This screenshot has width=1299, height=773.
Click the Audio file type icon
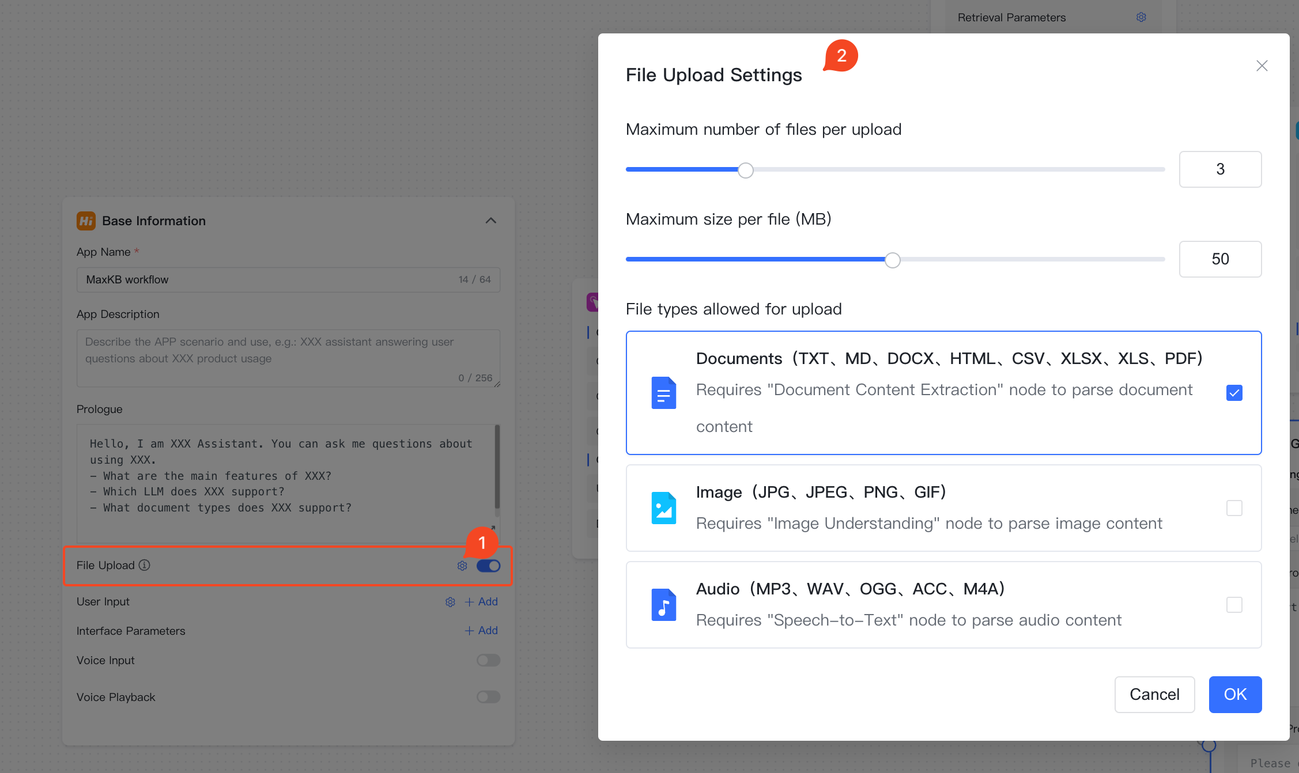tap(663, 605)
